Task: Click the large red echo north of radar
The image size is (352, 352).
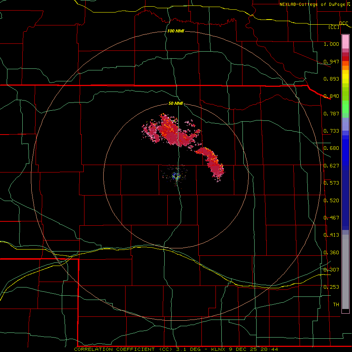Action: (x=172, y=131)
